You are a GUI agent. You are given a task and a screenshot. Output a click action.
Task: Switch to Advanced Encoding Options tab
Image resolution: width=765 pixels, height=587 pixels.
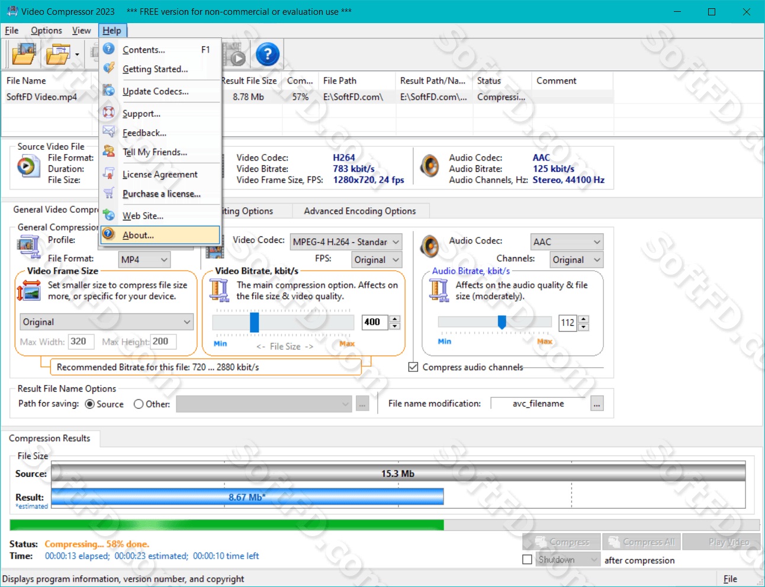[x=360, y=211]
